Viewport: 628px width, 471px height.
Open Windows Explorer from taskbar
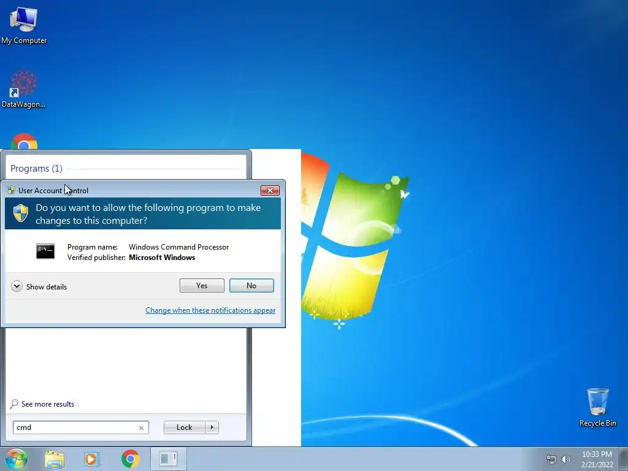(x=55, y=459)
